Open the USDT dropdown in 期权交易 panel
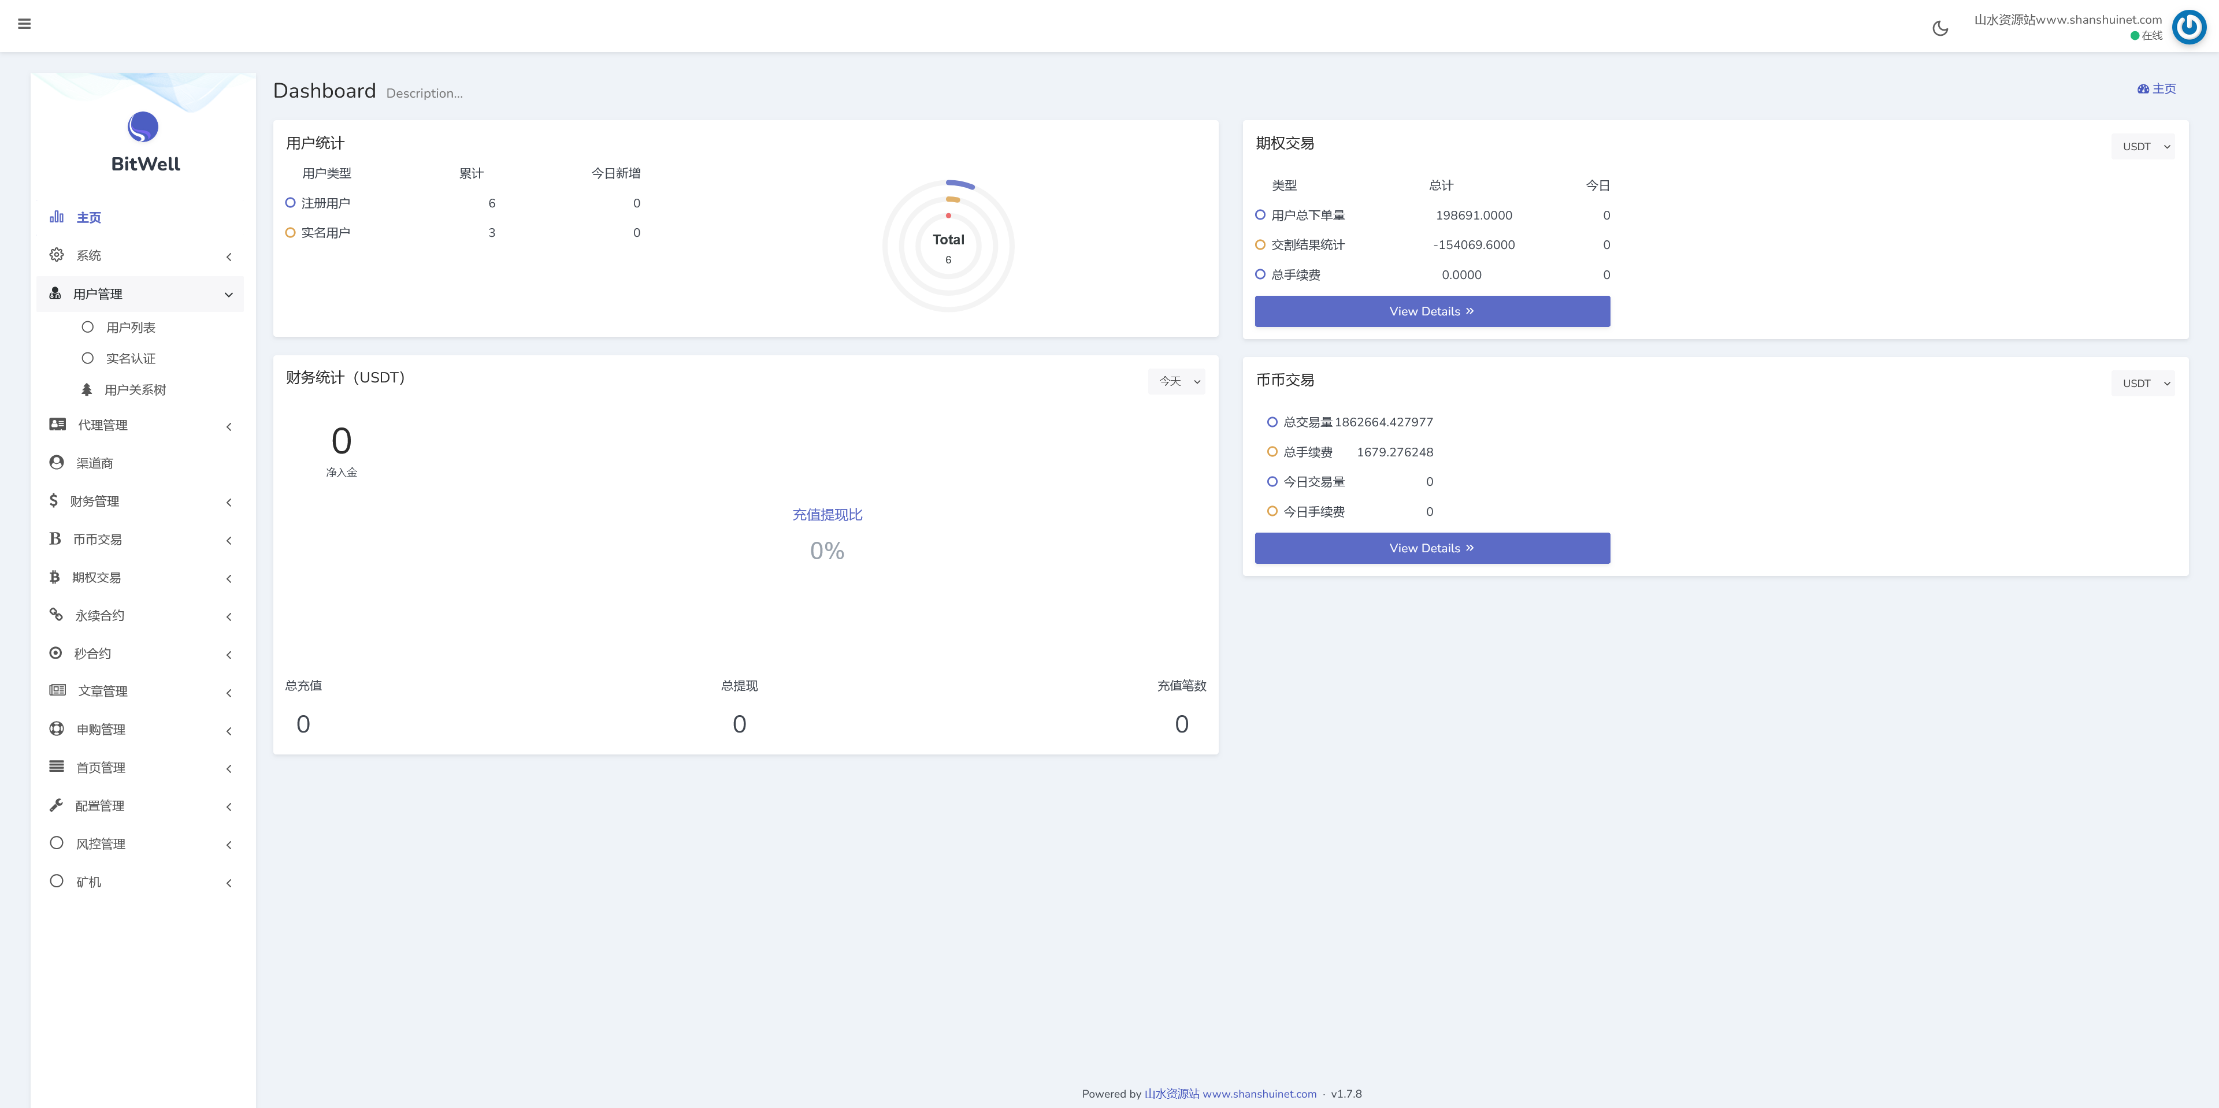 pyautogui.click(x=2143, y=146)
